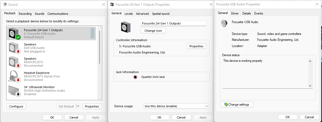Click the Configure button
322x122 pixels.
(16, 106)
